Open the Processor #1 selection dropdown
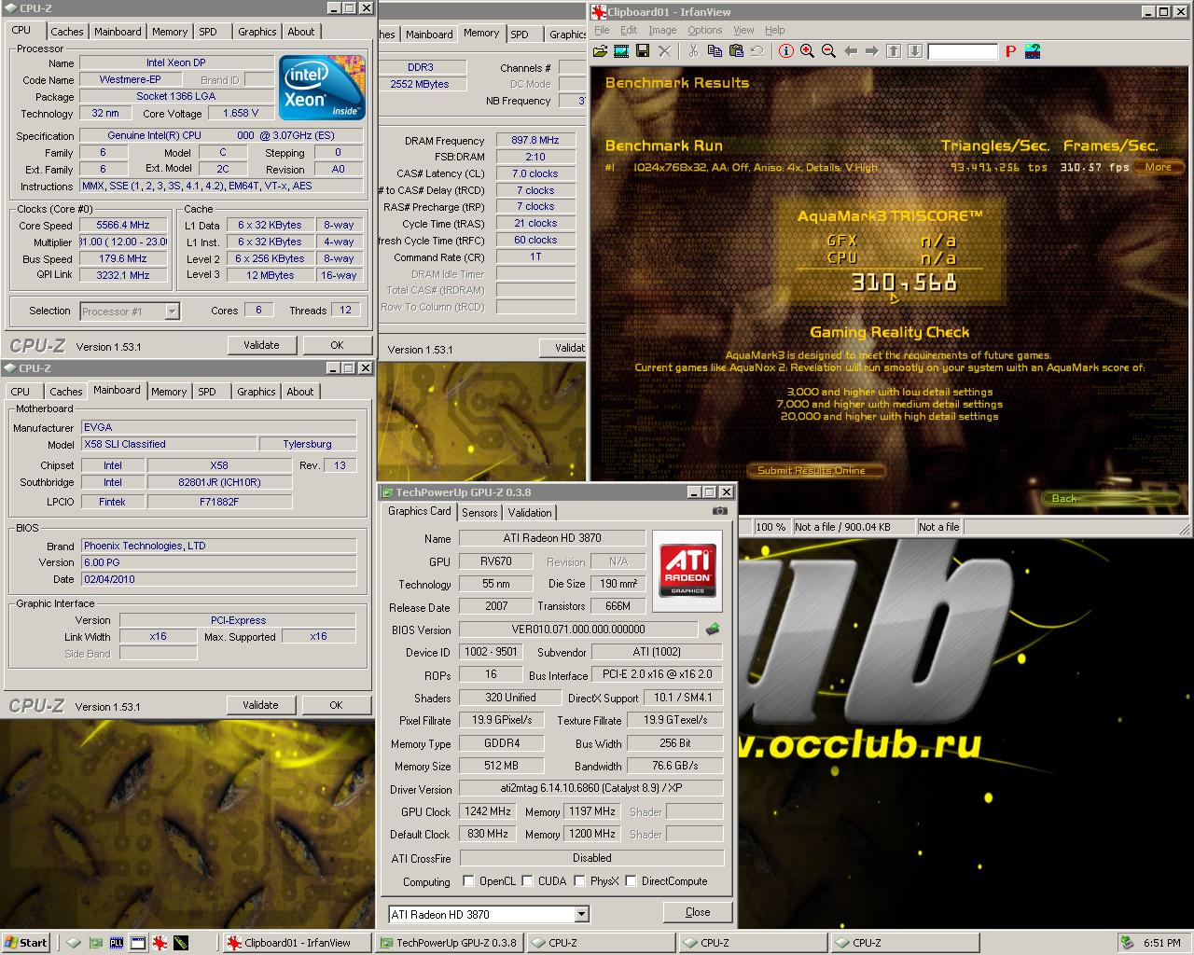This screenshot has height=955, width=1194. [172, 311]
